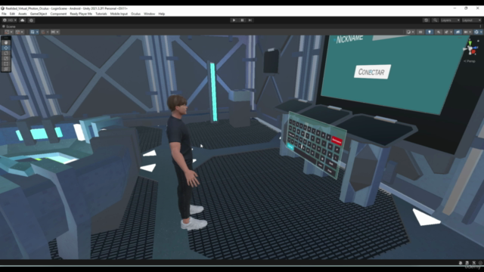Open the scene camera settings
484x272 pixels.
pos(467,32)
